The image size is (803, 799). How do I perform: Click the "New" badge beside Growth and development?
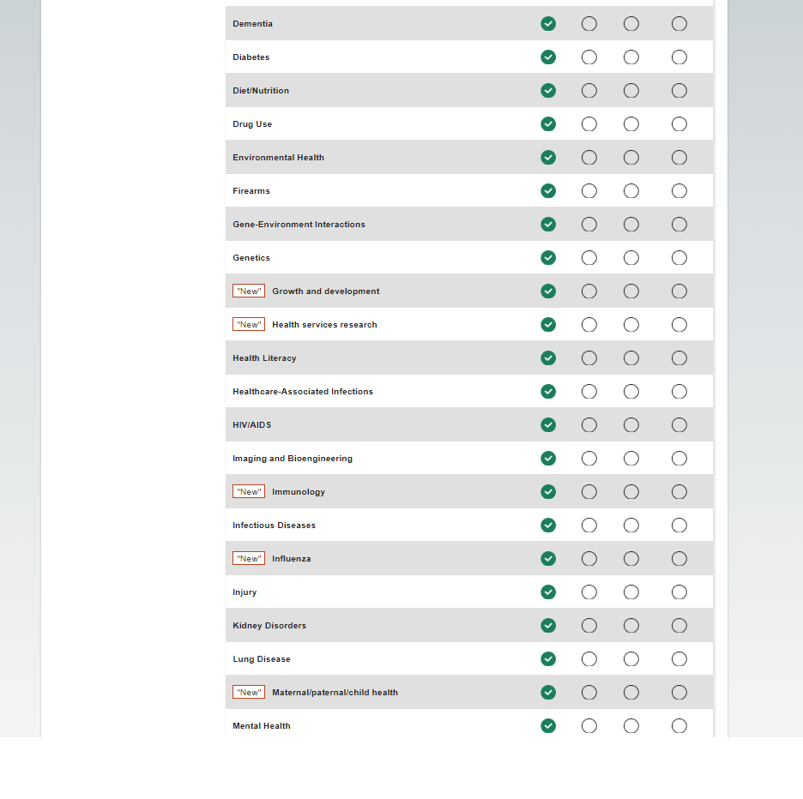pyautogui.click(x=249, y=291)
